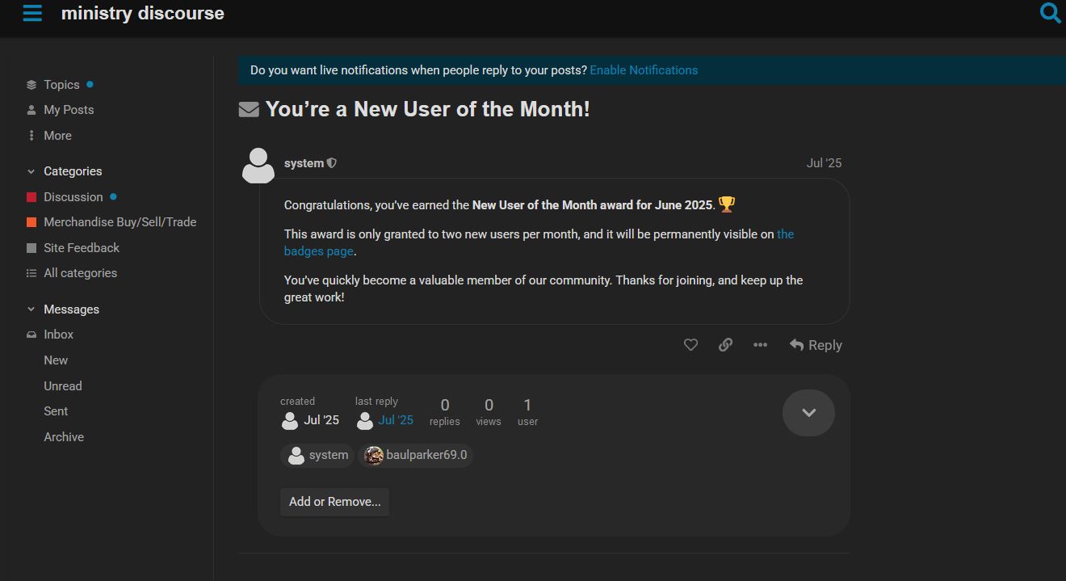The height and width of the screenshot is (581, 1066).
Task: Go to Unread messages
Action: pos(63,386)
